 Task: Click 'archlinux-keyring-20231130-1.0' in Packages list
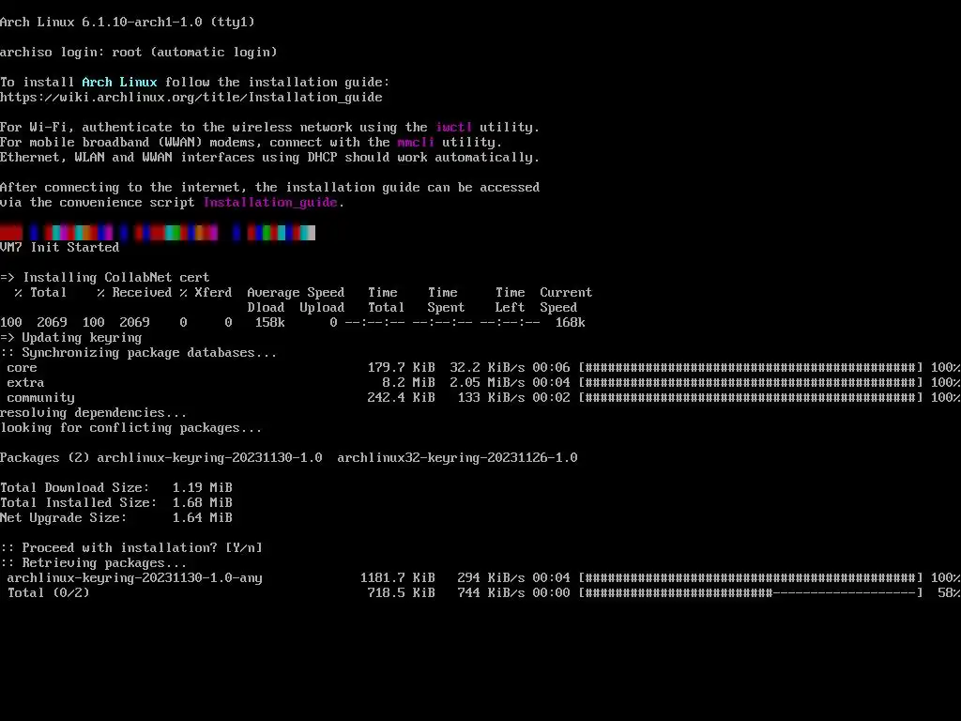(x=209, y=458)
